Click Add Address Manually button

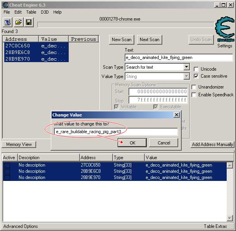point(212,144)
